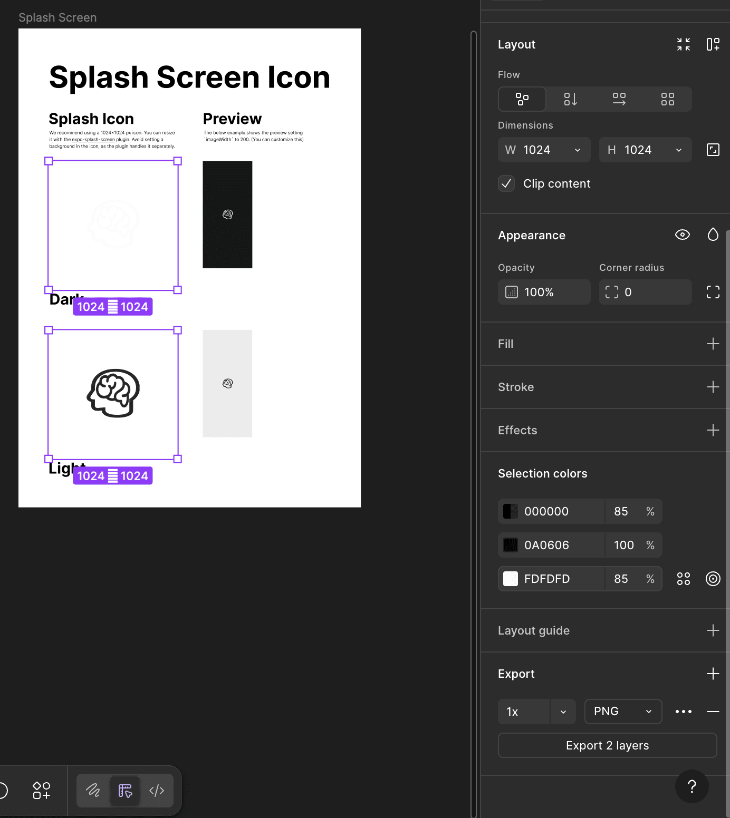Select the grid flow layout option
The image size is (730, 818).
tap(668, 99)
